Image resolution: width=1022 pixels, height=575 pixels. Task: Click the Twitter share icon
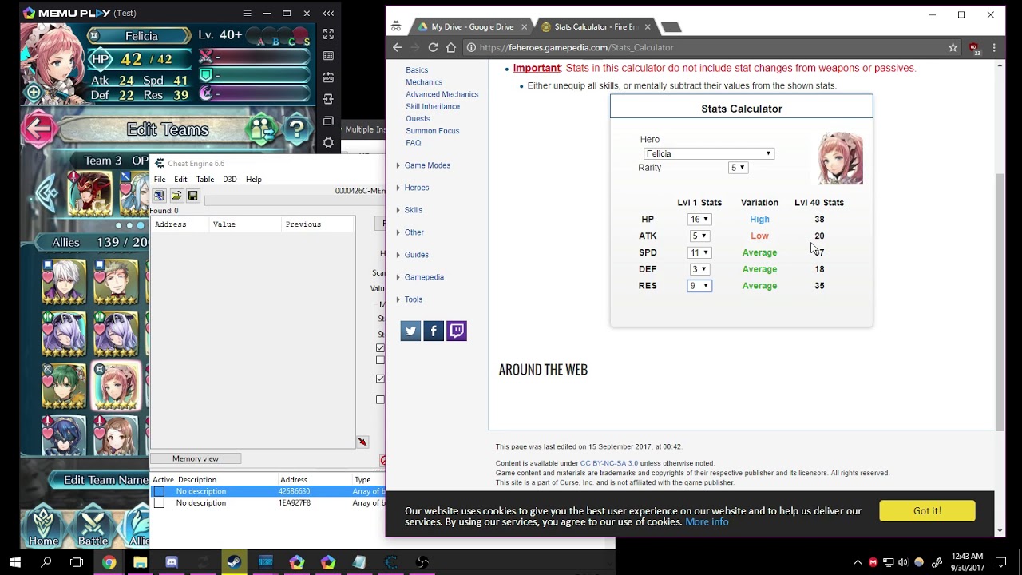point(410,331)
